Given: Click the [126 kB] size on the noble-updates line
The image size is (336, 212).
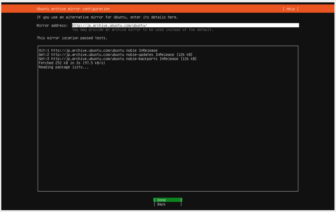Looking at the screenshot, I should [184, 55].
